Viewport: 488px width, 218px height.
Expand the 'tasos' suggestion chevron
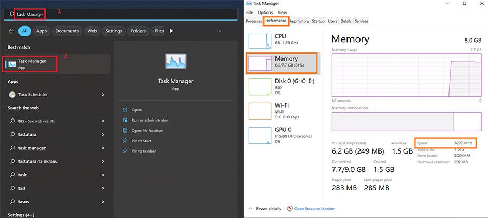coord(103,202)
